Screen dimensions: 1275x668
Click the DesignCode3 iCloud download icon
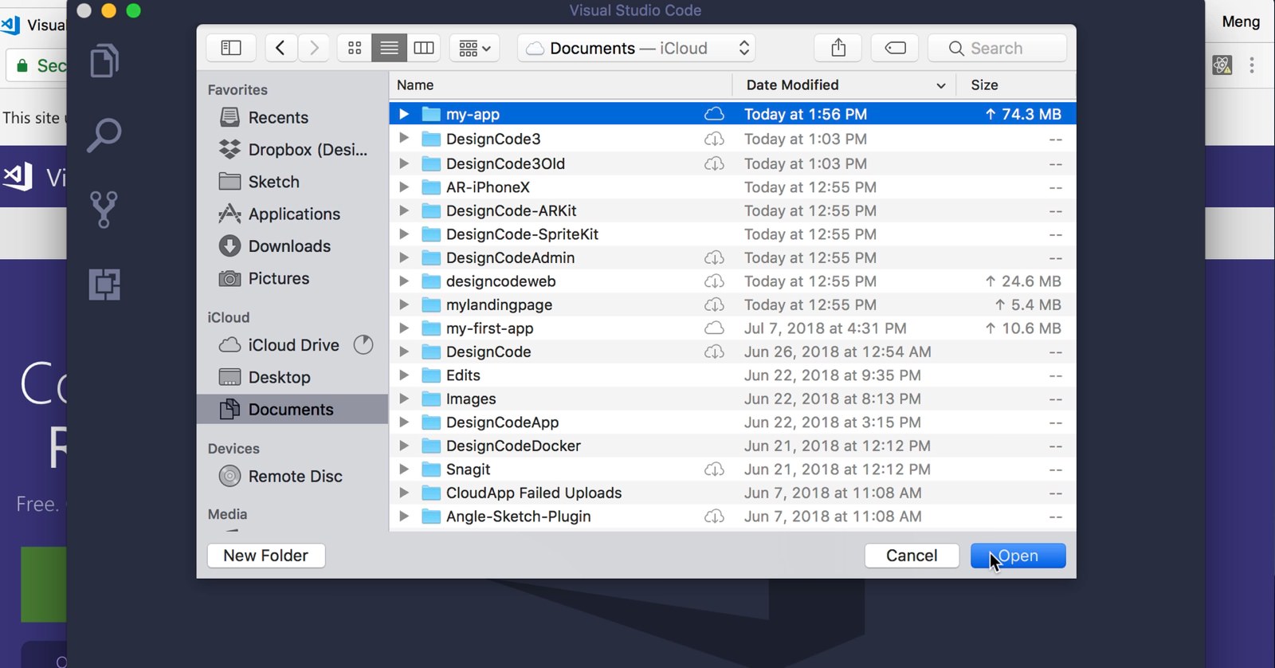(x=714, y=139)
